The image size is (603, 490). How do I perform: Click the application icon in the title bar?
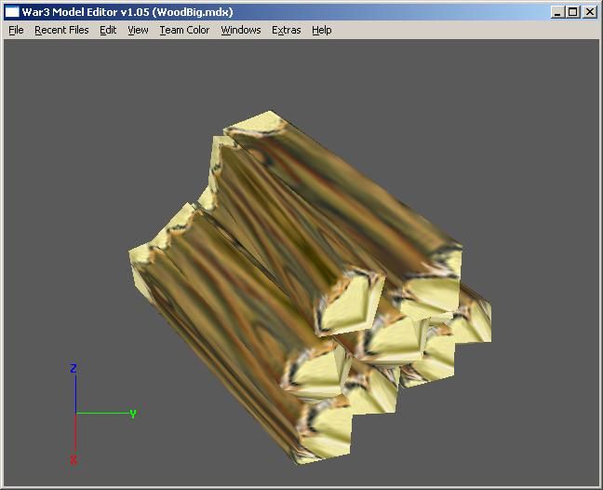[12, 12]
